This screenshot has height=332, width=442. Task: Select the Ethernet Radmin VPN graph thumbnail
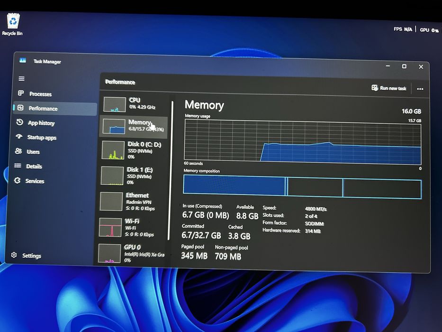111,202
